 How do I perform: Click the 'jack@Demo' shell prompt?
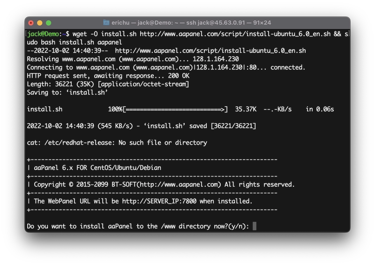pos(43,34)
